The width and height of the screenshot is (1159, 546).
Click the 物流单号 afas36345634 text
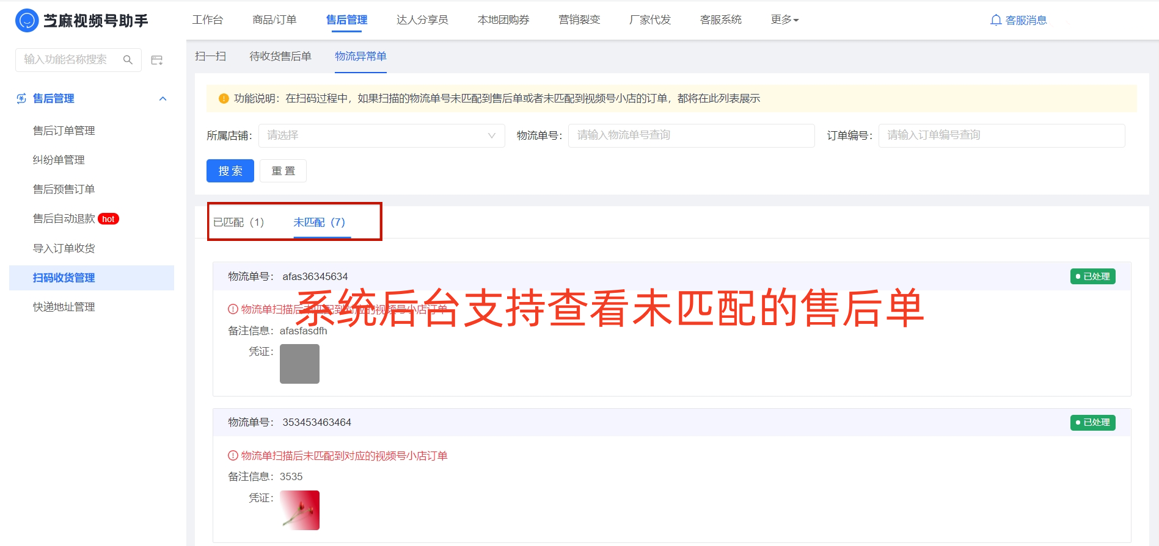[x=288, y=276]
